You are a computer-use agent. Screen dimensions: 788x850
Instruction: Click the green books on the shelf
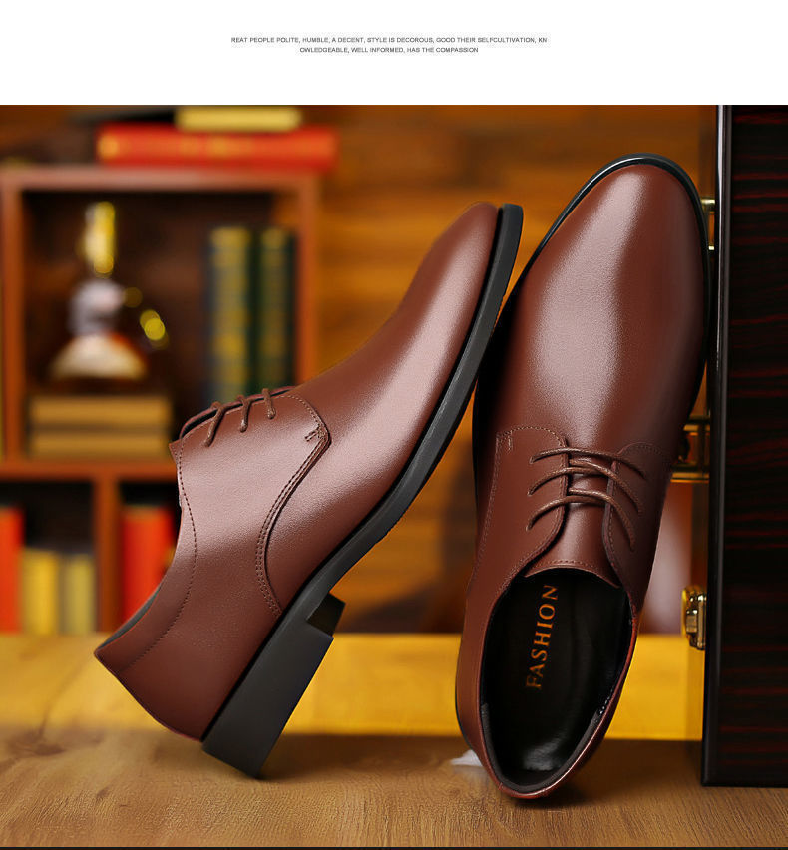tap(249, 309)
